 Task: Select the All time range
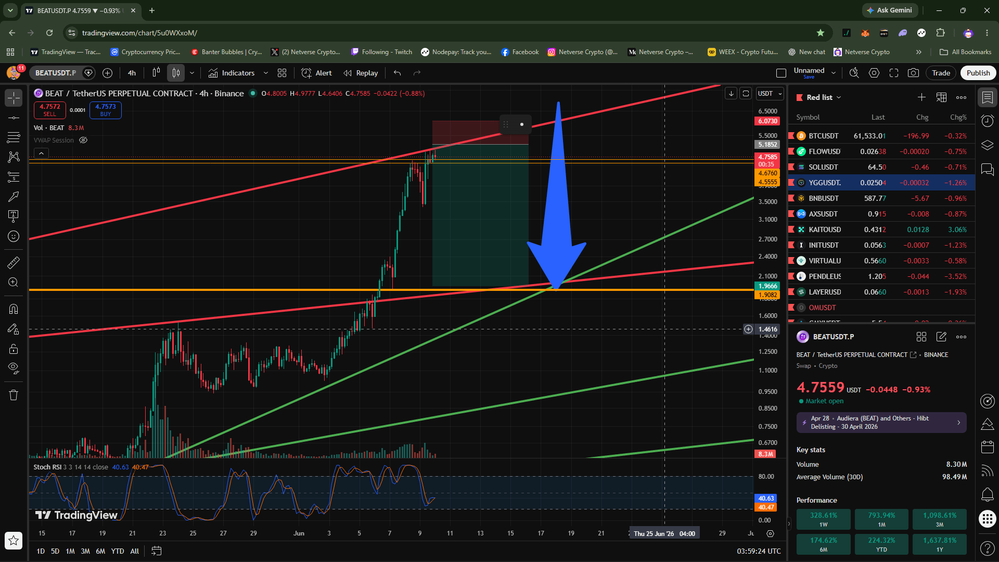pyautogui.click(x=134, y=551)
